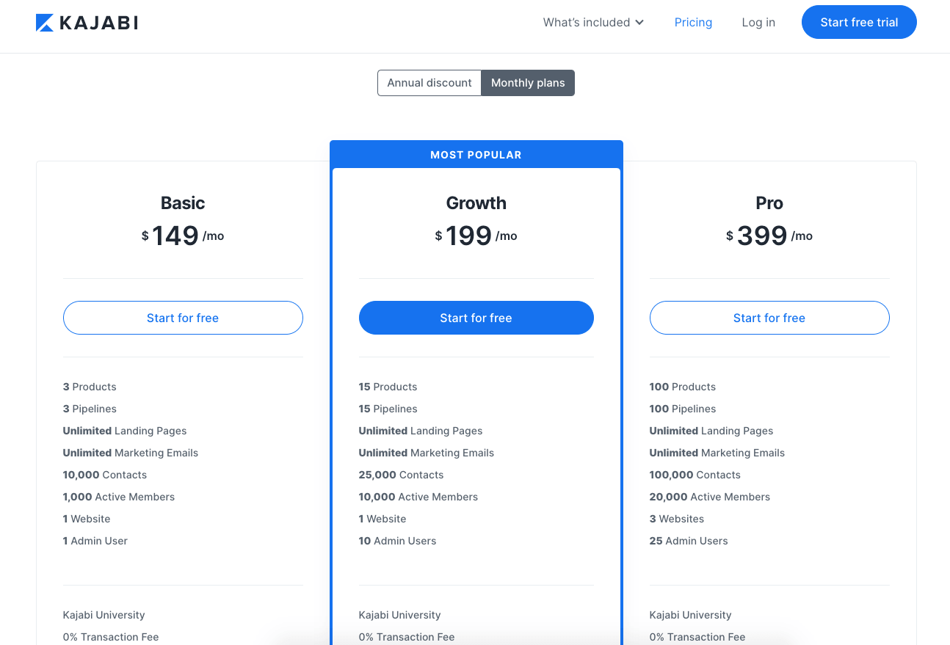Click the MOST POPULAR banner
This screenshot has height=645, width=950.
[476, 155]
